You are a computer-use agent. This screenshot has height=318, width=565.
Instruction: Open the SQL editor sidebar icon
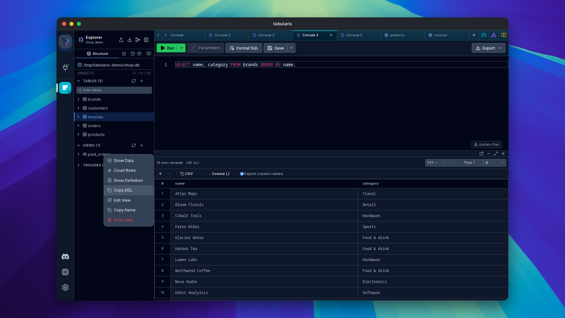click(65, 88)
